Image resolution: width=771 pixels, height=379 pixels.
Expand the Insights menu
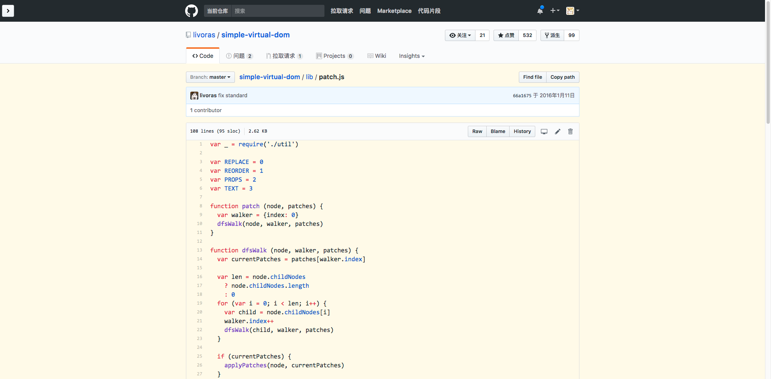411,56
